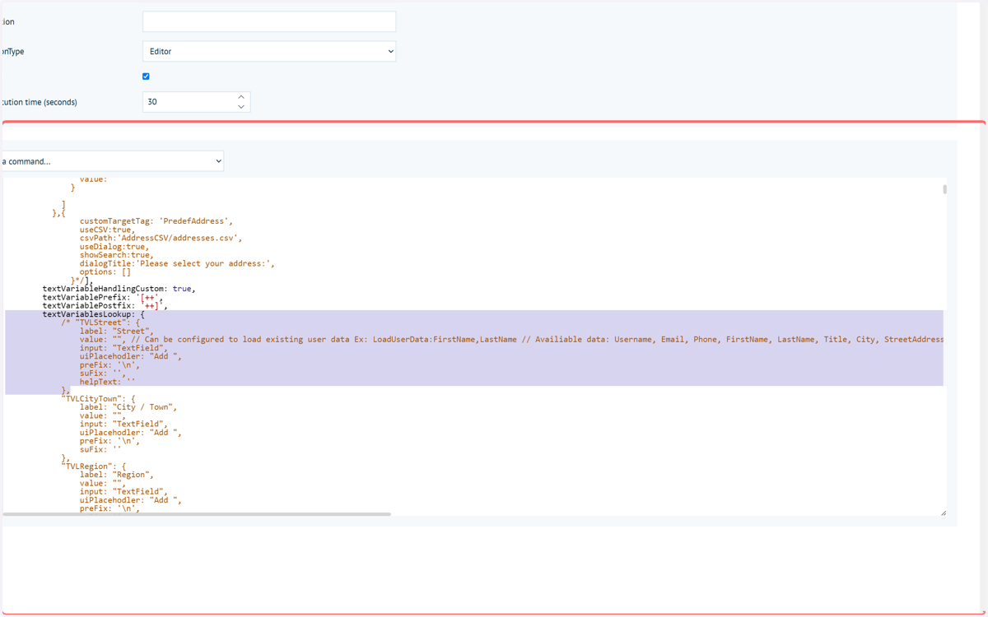Viewport: 988px width, 617px height.
Task: Click the code editor horizontal scrollbar
Action: [197, 514]
